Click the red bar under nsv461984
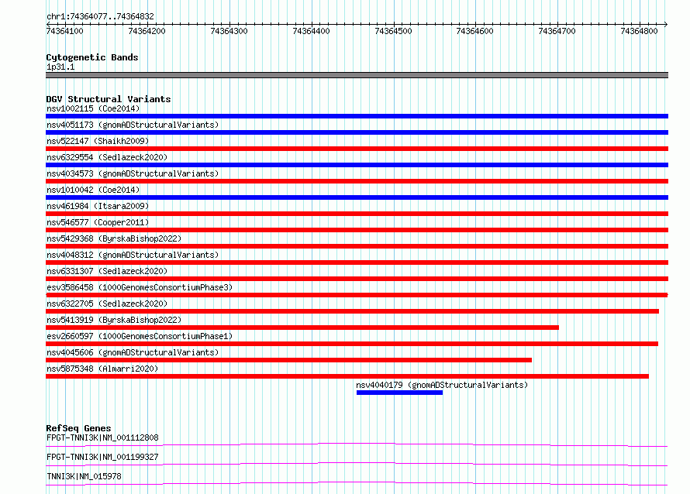The image size is (690, 494). pyautogui.click(x=357, y=214)
